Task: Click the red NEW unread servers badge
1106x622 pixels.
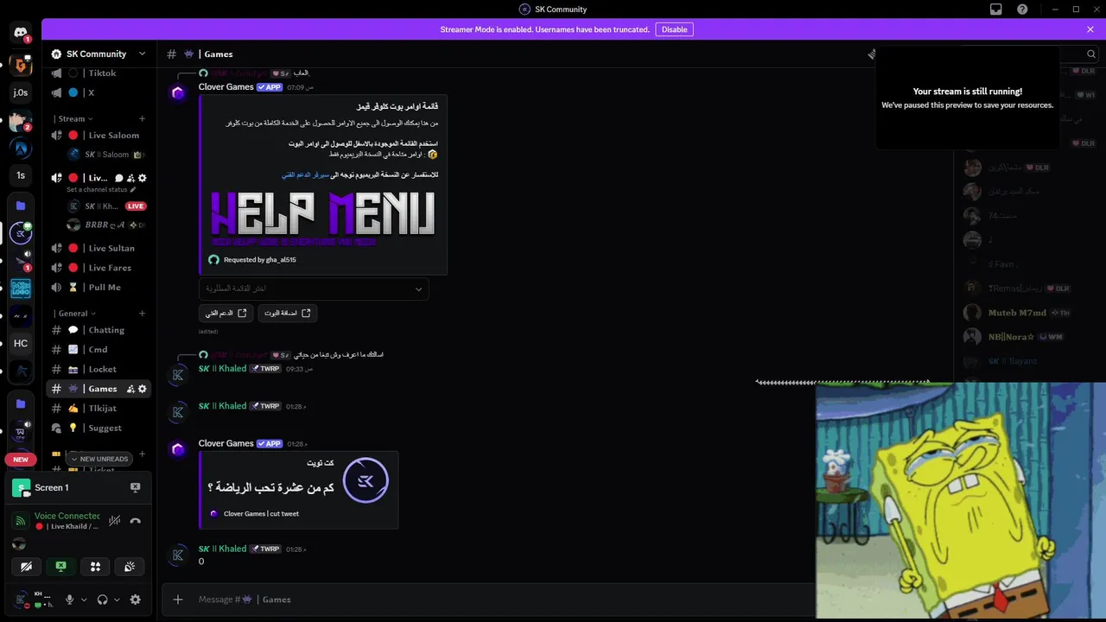Action: pos(21,460)
